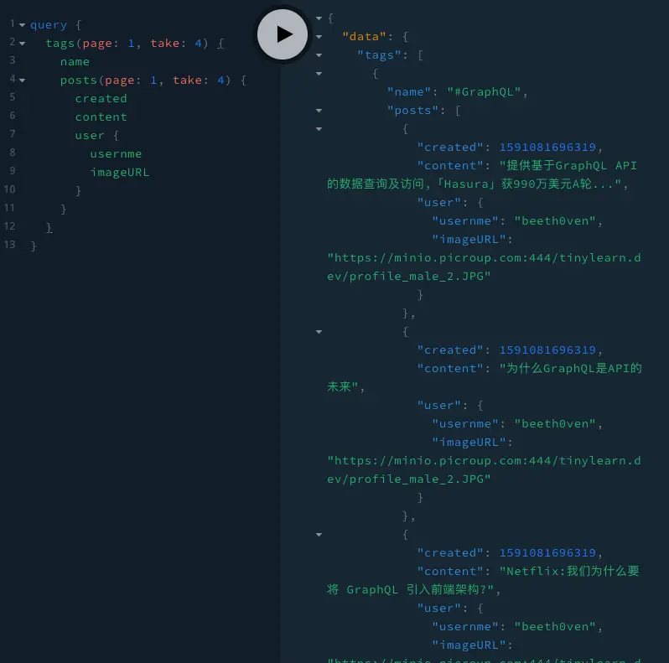Click "created" field on query line 5

(101, 98)
